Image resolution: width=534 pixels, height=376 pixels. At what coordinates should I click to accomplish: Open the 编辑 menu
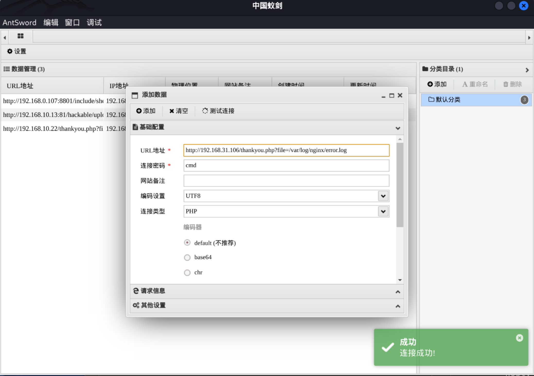tap(51, 23)
